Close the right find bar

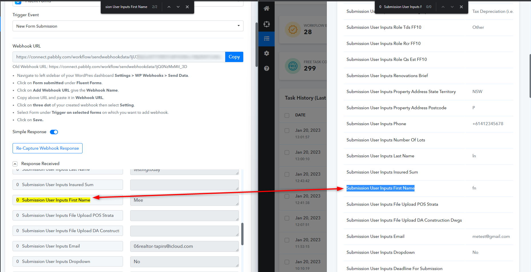click(461, 7)
